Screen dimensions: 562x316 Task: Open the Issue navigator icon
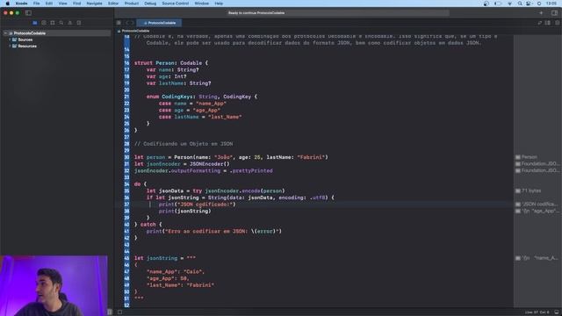point(70,23)
